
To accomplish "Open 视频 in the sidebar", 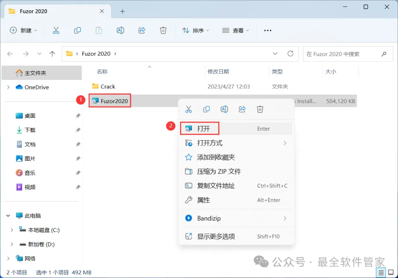I will (30, 187).
